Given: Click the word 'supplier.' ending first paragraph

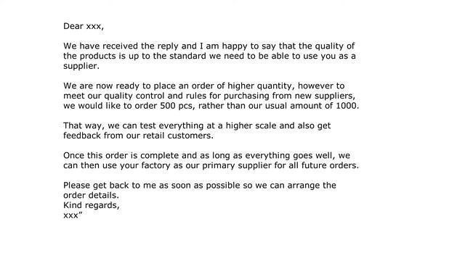Looking at the screenshot, I should (81, 66).
